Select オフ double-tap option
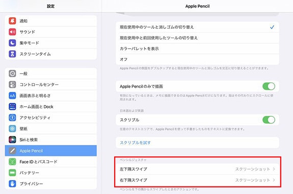Image resolution: width=293 pixels, height=194 pixels. [198, 59]
